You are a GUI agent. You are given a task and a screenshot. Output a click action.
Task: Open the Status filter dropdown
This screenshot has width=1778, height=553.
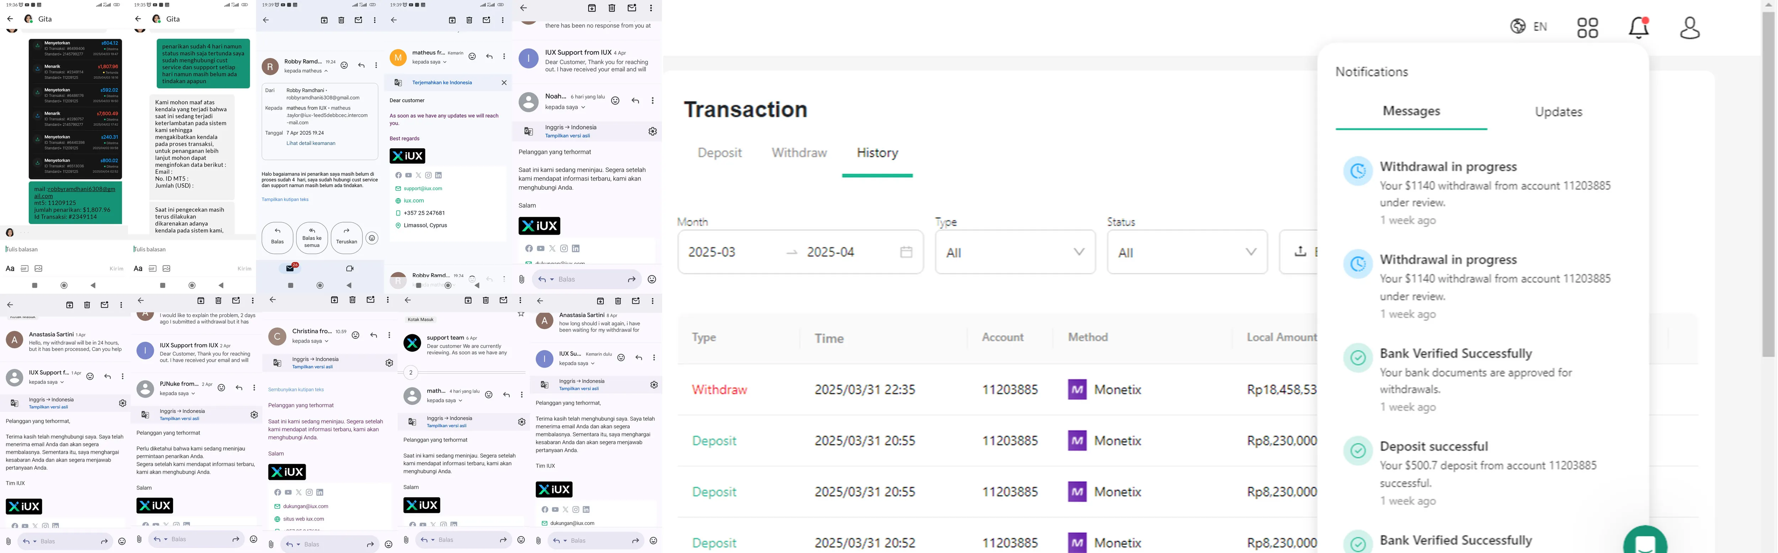click(x=1187, y=252)
